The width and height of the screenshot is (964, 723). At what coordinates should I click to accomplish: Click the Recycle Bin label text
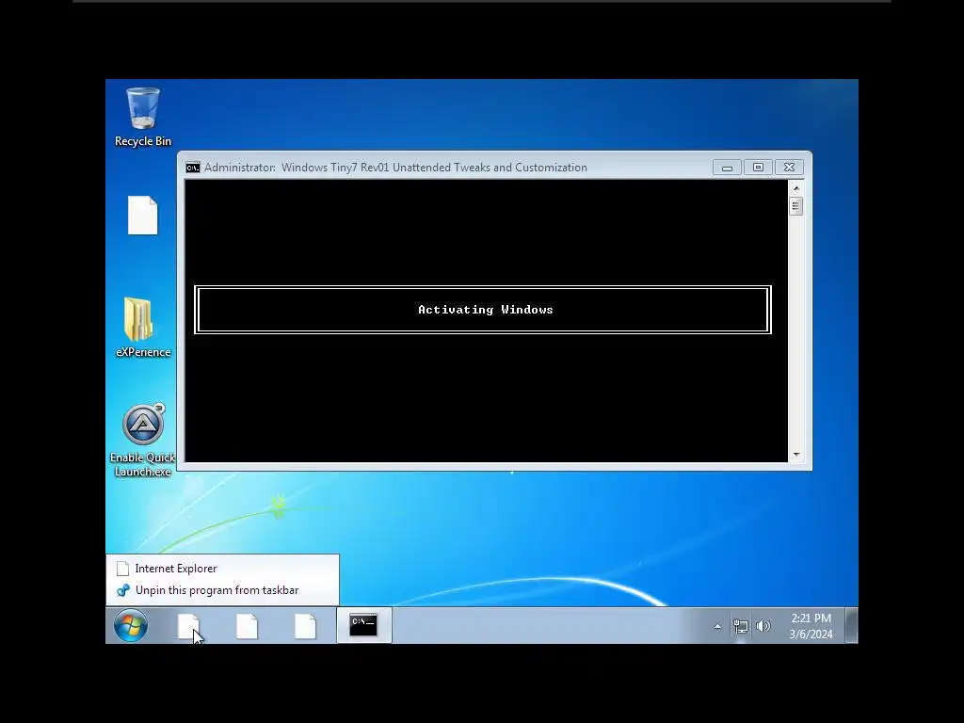143,141
